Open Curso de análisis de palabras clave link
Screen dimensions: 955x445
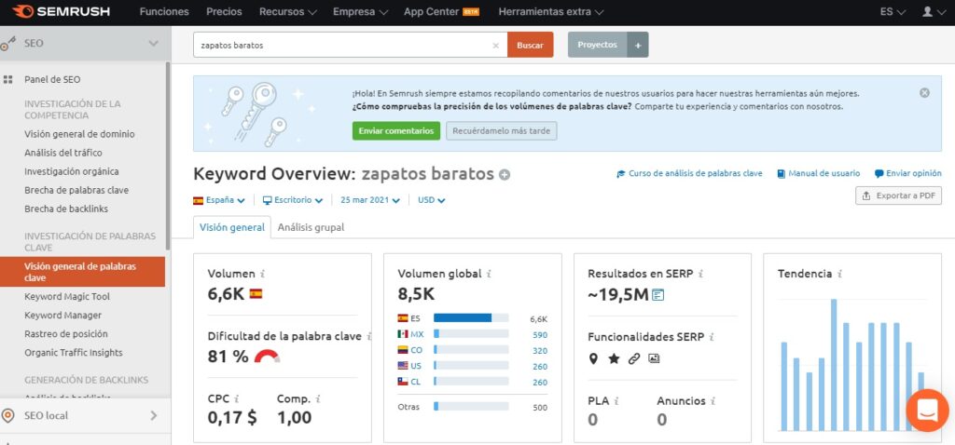(689, 174)
